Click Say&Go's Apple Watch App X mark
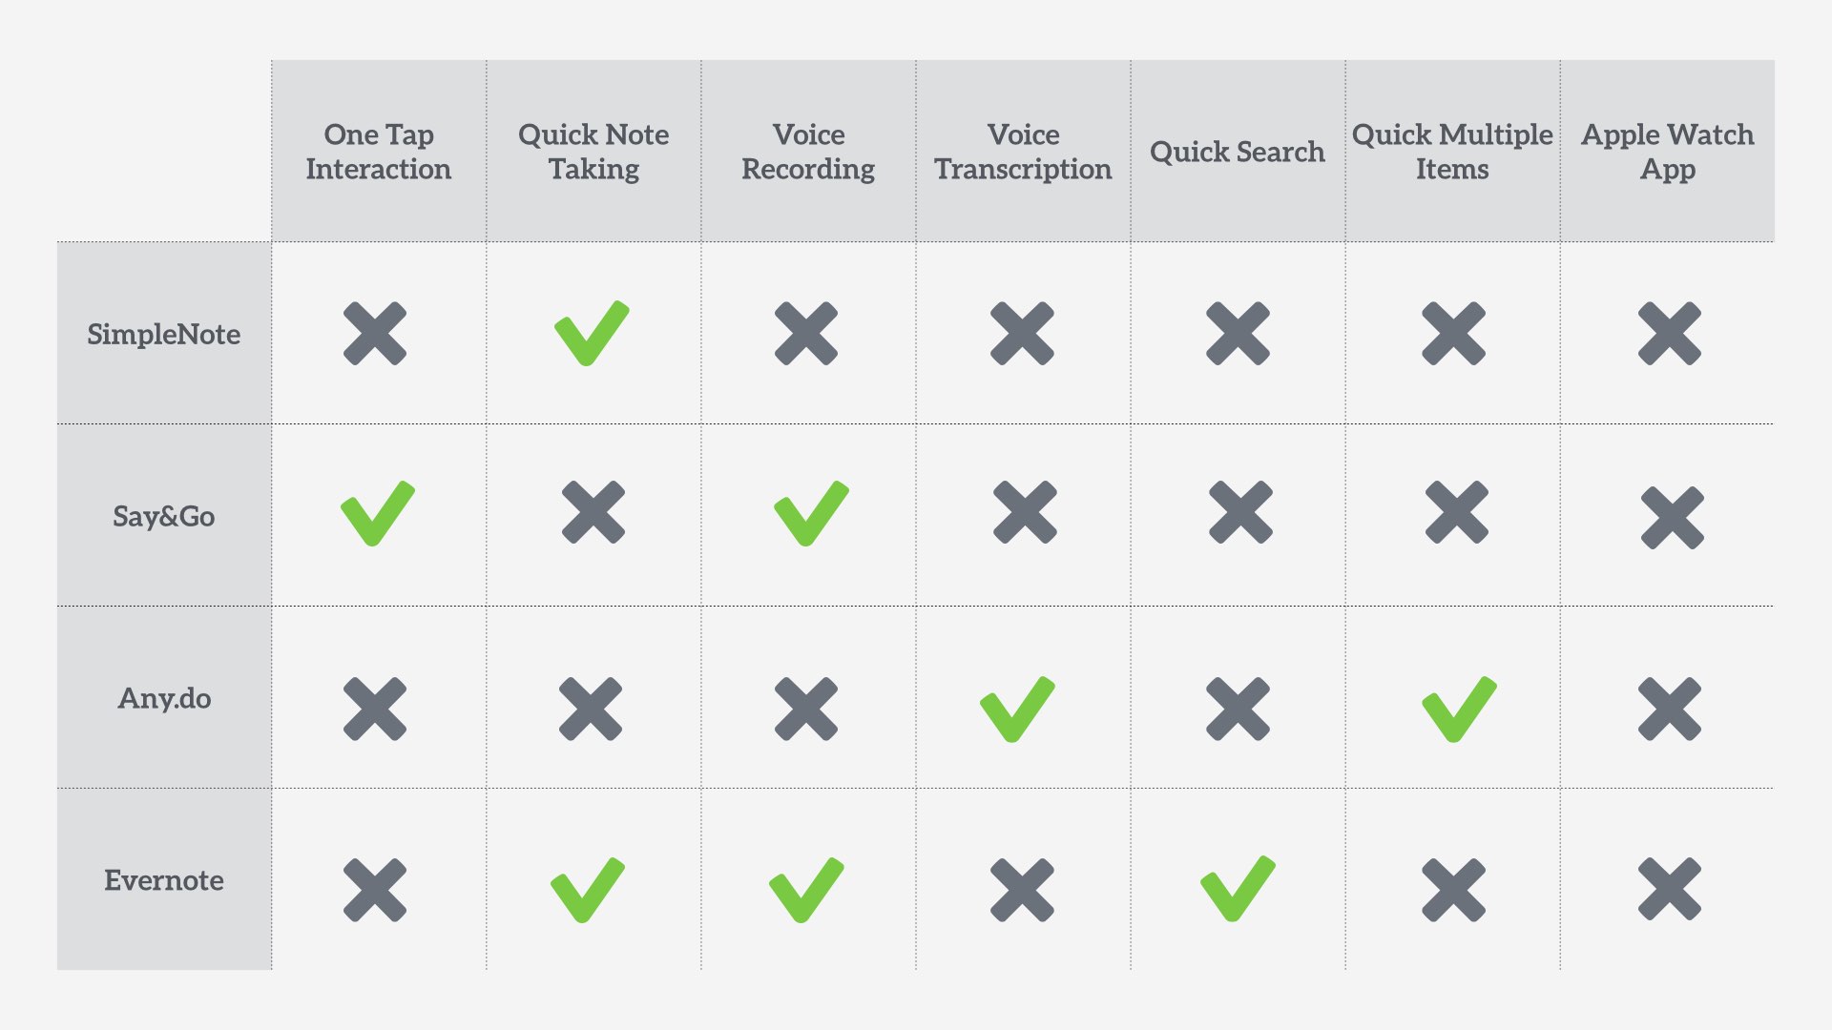Image resolution: width=1832 pixels, height=1030 pixels. point(1672,518)
